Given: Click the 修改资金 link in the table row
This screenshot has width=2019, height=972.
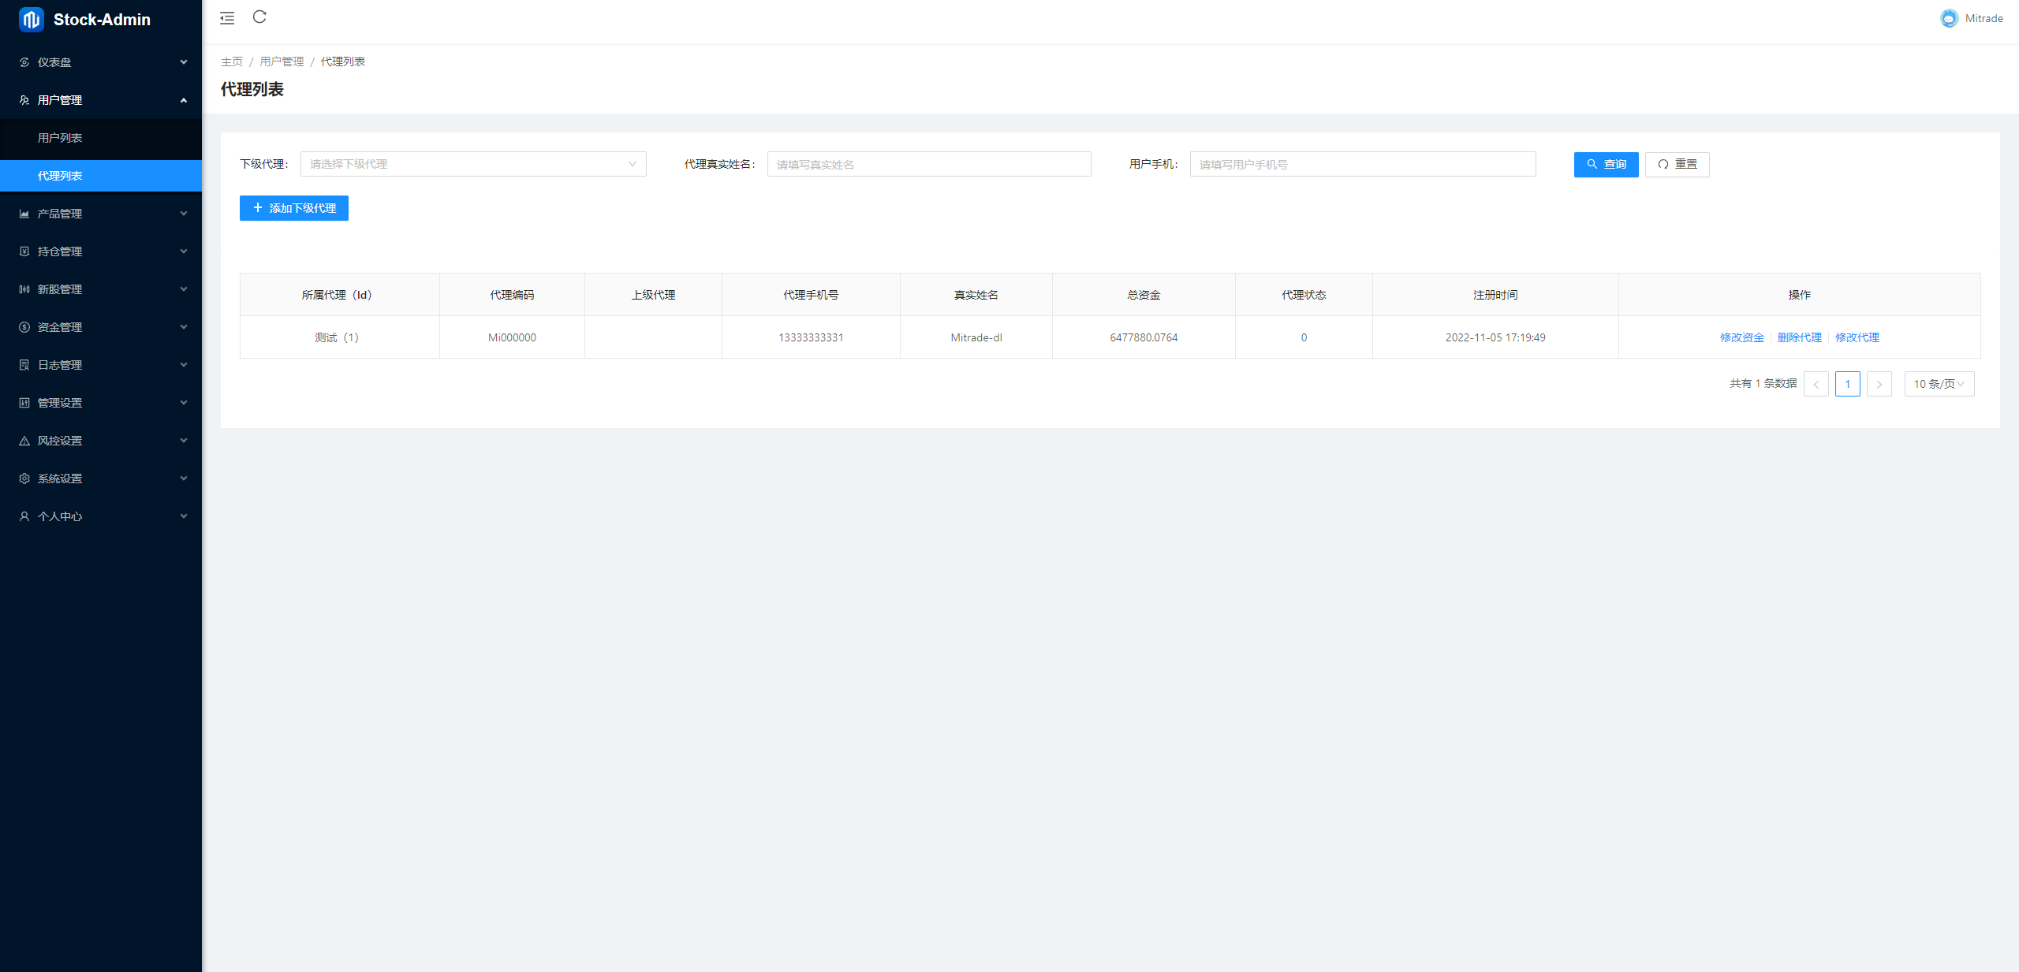Looking at the screenshot, I should 1741,337.
